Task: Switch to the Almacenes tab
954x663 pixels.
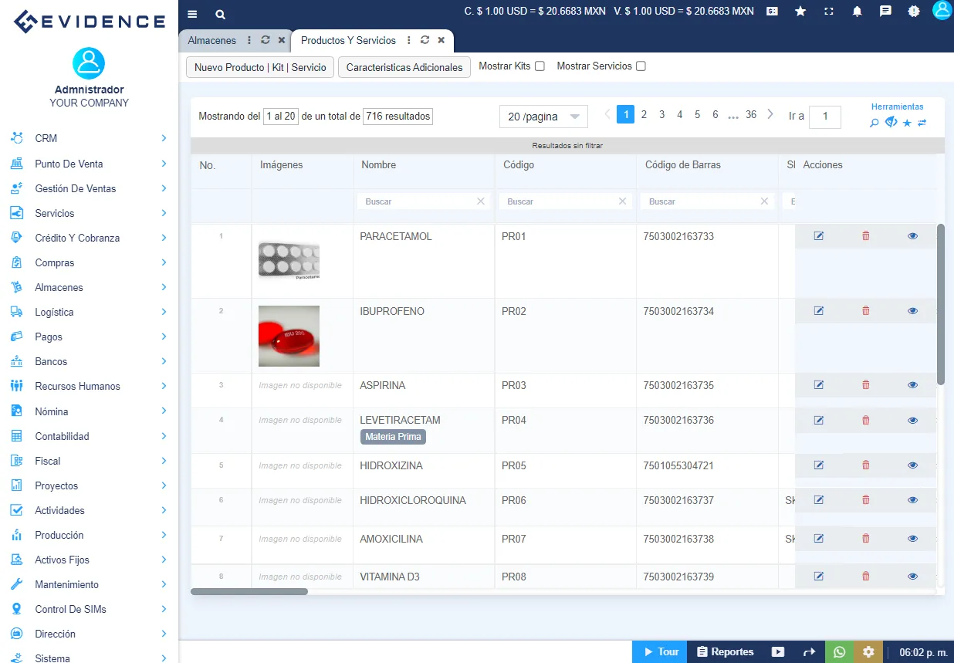Action: (211, 39)
